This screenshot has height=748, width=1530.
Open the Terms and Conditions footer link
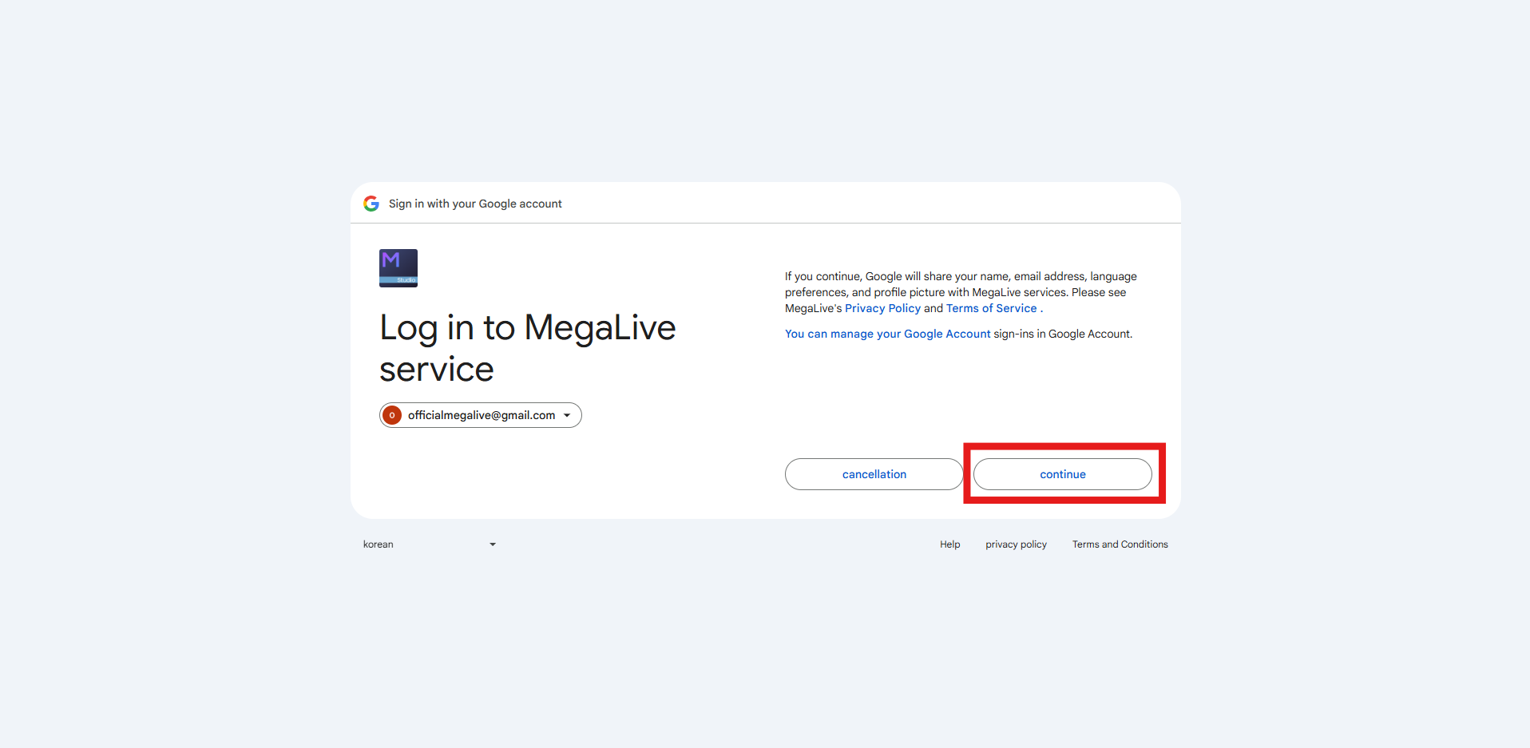coord(1120,544)
